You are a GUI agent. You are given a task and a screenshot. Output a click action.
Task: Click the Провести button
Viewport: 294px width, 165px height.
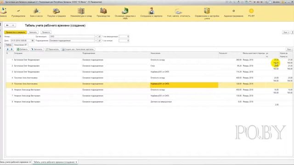pyautogui.click(x=46, y=33)
